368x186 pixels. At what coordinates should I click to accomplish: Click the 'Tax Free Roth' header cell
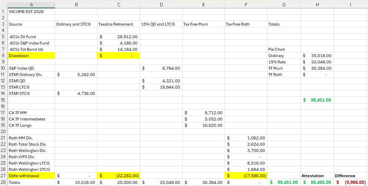point(246,24)
